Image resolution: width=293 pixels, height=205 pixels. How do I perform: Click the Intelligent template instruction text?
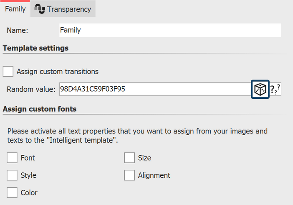(x=137, y=136)
